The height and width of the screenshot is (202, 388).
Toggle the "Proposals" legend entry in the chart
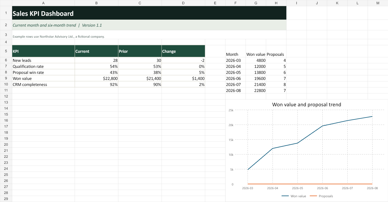[x=321, y=196]
